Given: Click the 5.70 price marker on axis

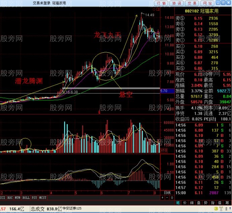Looking at the screenshot, I should [167, 91].
